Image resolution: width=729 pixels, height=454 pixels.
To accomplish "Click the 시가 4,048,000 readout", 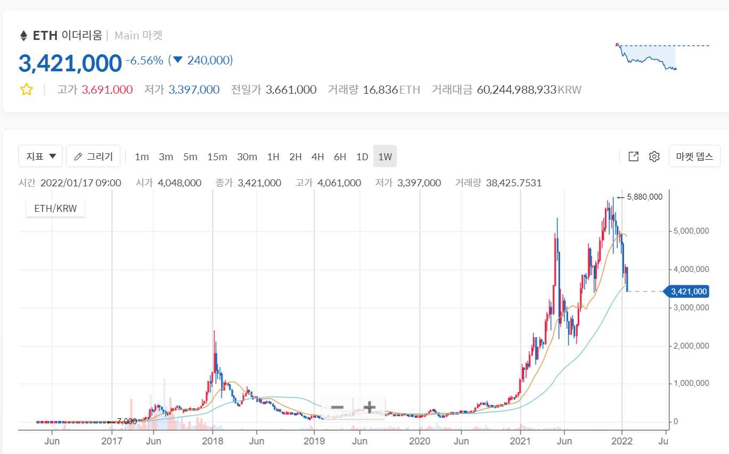I will pos(169,183).
